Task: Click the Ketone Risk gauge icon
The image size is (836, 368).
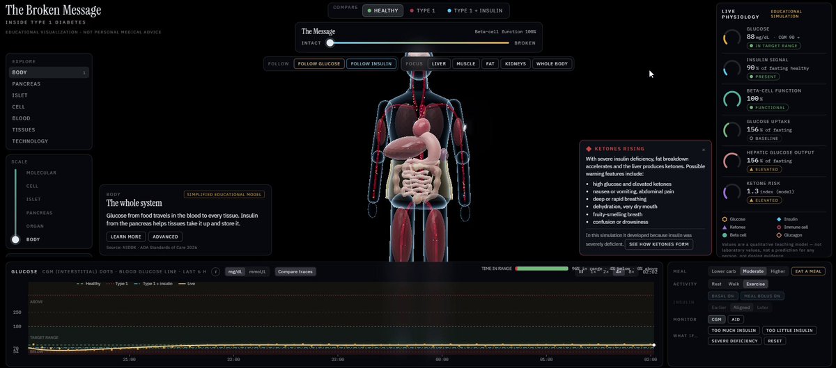Action: (x=732, y=191)
